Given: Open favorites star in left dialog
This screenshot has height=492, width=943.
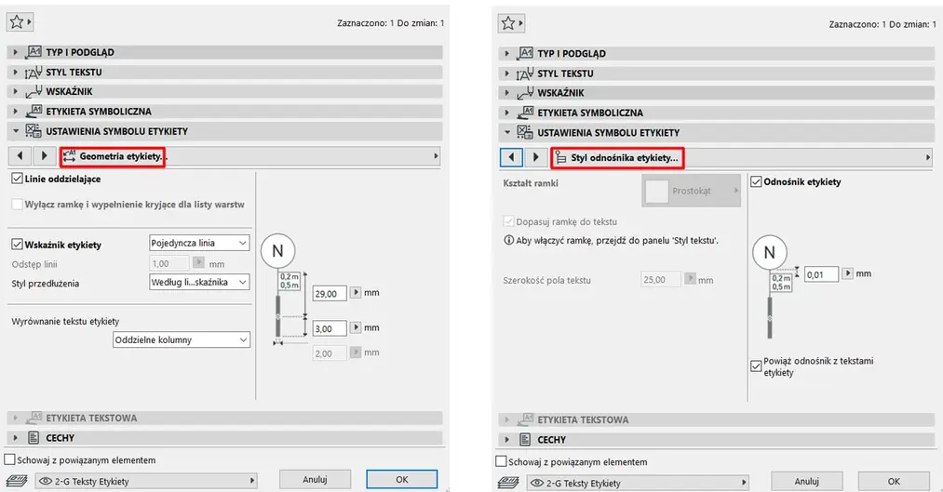Looking at the screenshot, I should click(x=20, y=22).
